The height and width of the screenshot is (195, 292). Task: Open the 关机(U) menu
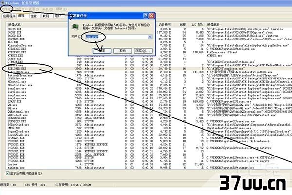[48, 9]
